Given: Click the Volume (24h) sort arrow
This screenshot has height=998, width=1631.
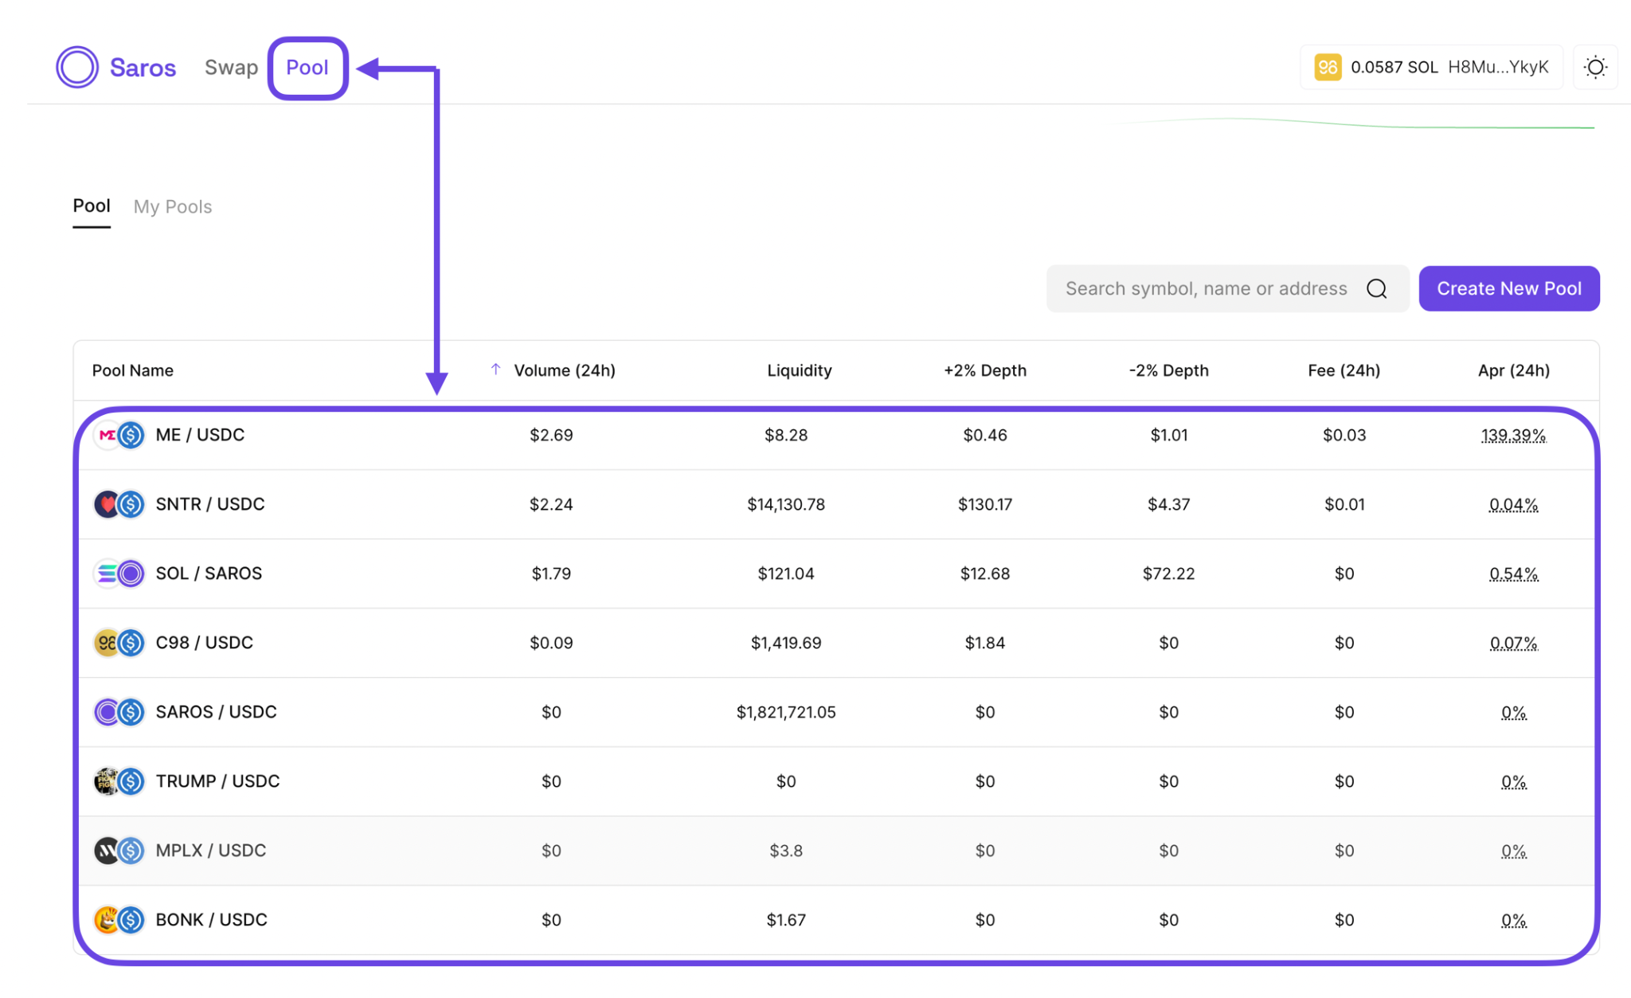Looking at the screenshot, I should coord(495,370).
